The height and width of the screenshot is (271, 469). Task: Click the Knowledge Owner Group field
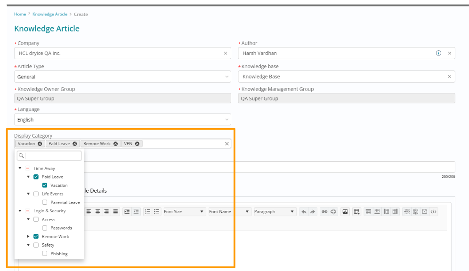pos(122,98)
